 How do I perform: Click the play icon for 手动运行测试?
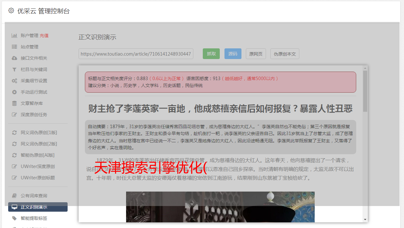coord(14,92)
